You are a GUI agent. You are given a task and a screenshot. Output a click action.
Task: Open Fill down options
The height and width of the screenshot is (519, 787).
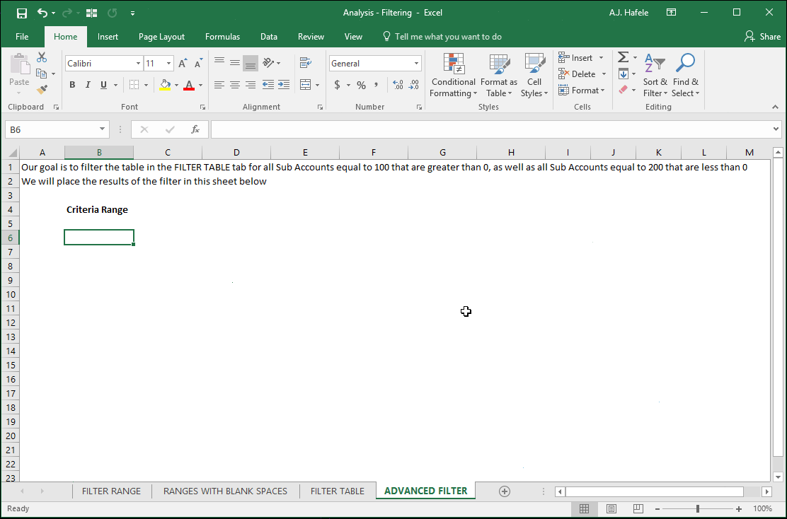tap(627, 74)
